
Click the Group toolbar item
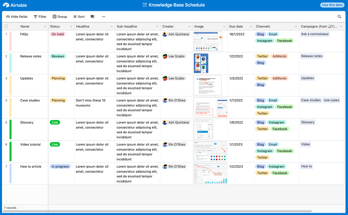(60, 17)
